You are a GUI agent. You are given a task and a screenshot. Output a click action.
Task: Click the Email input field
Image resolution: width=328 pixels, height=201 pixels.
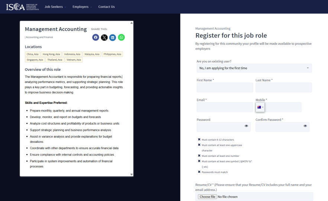point(225,108)
